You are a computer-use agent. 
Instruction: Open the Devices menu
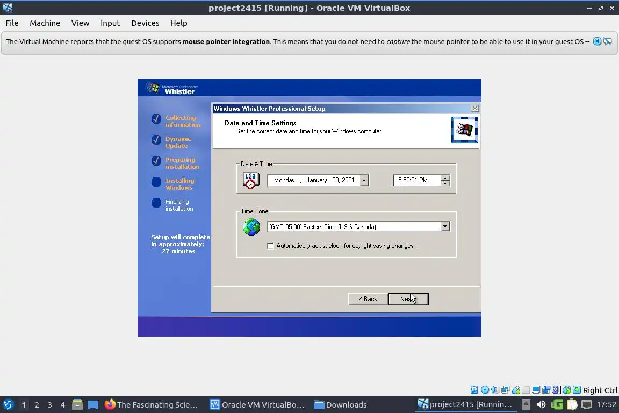145,23
